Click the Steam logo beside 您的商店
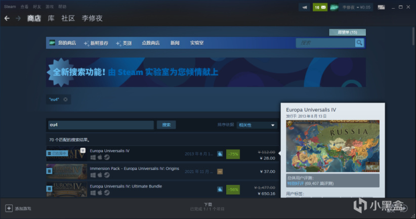Viewport: 416px width, 219px height. click(52, 43)
